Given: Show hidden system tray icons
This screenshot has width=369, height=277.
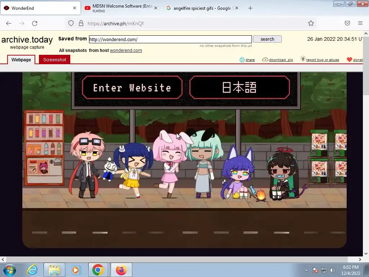Looking at the screenshot, I should coord(306,270).
